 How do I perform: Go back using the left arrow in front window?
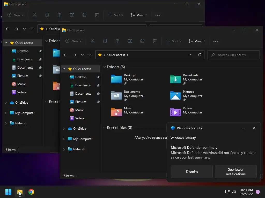coord(65,55)
